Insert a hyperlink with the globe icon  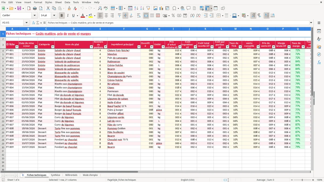[x=183, y=8]
